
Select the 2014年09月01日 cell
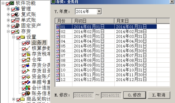point(93,65)
